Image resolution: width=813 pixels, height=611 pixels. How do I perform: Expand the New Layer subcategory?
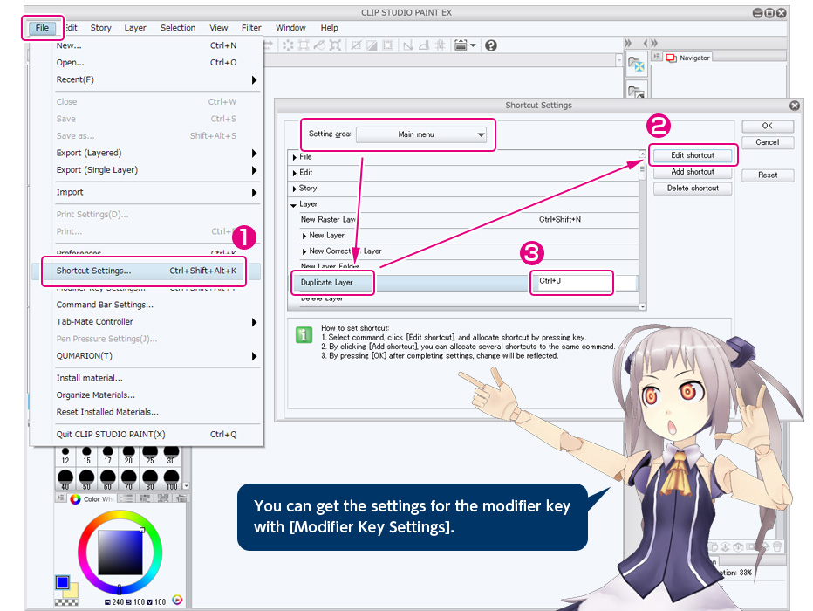[304, 236]
